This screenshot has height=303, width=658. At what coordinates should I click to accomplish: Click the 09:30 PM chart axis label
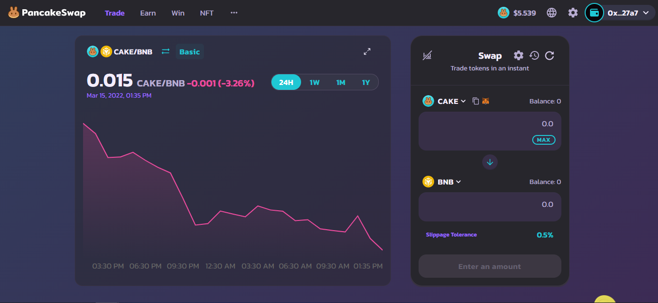(183, 266)
